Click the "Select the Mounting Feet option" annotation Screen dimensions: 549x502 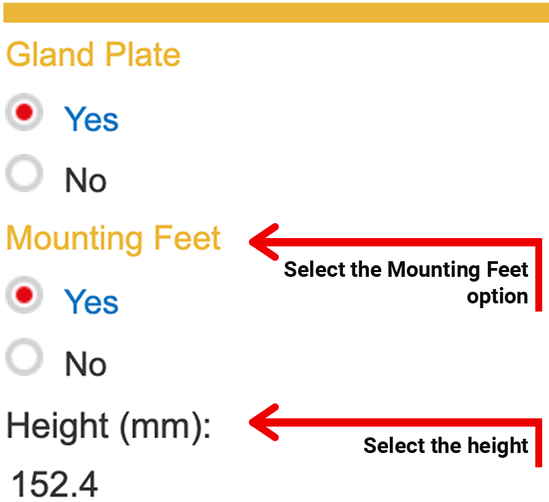point(406,282)
